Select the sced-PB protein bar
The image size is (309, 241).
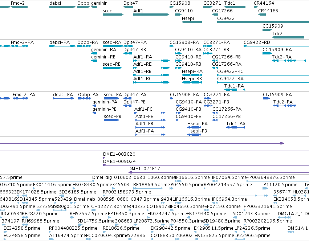111,120
